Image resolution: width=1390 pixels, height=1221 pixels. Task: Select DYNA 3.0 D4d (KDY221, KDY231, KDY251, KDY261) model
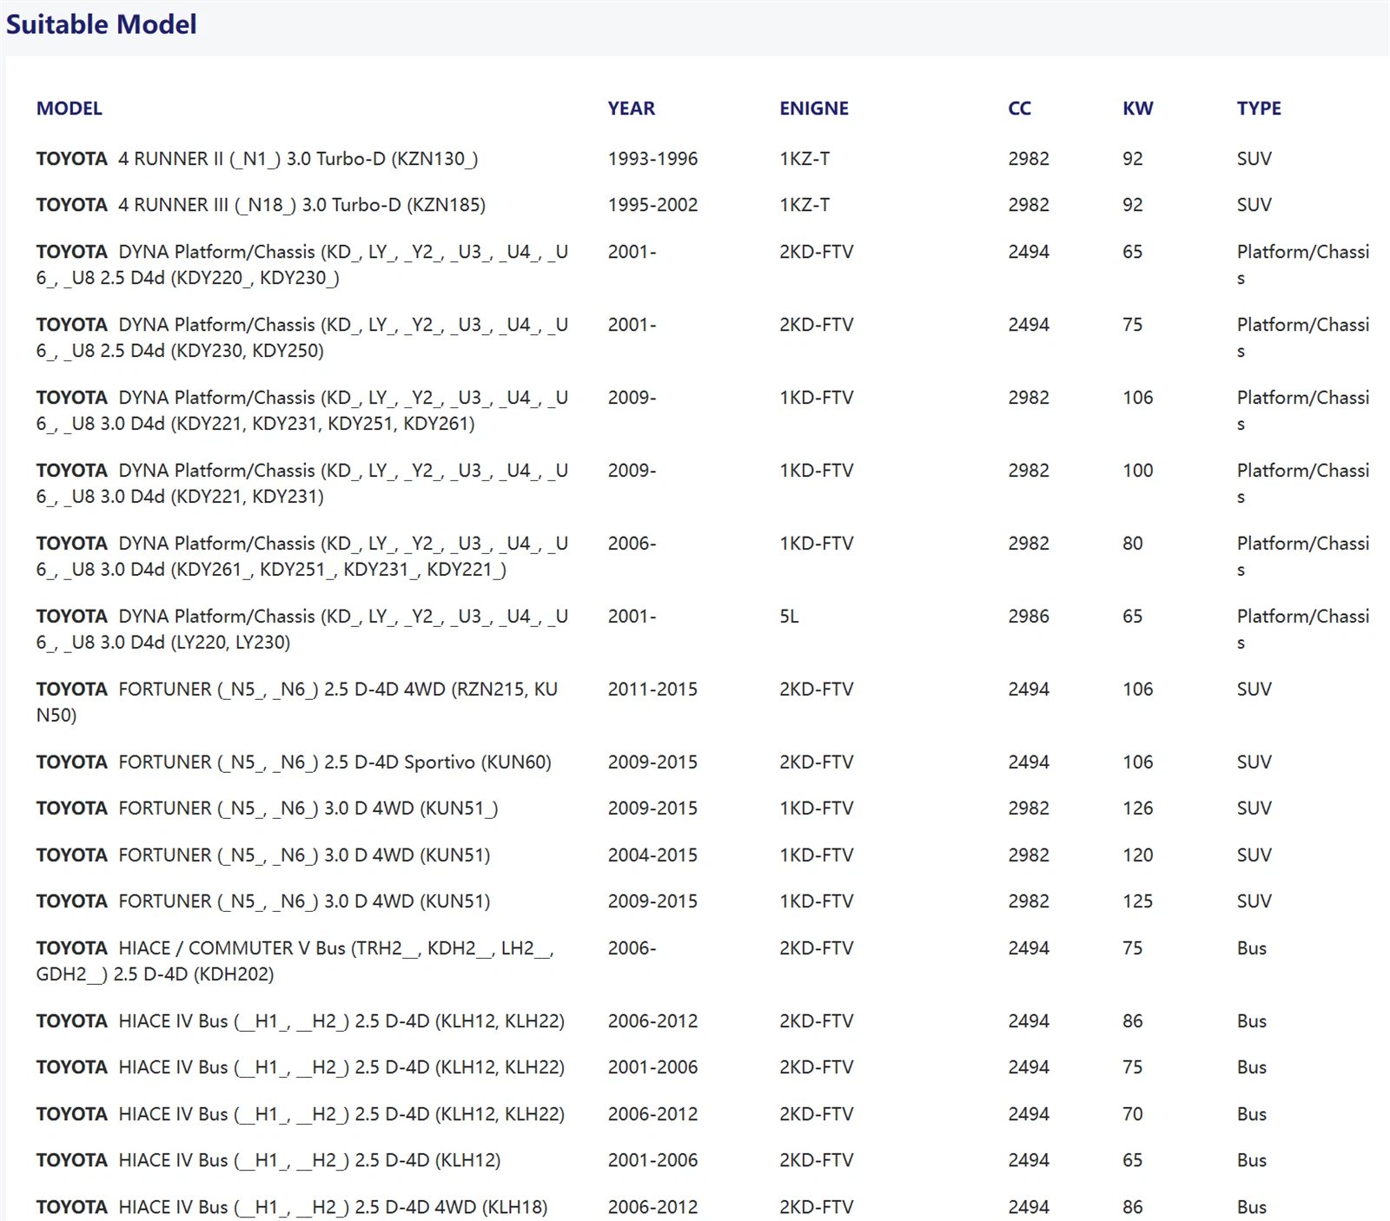pyautogui.click(x=302, y=411)
